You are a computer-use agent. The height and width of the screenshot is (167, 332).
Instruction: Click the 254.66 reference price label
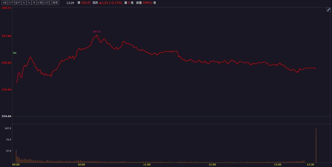[7, 116]
